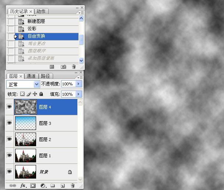This screenshot has width=224, height=190.
Task: Click 云彩 history state document icon
Action: pos(21,29)
